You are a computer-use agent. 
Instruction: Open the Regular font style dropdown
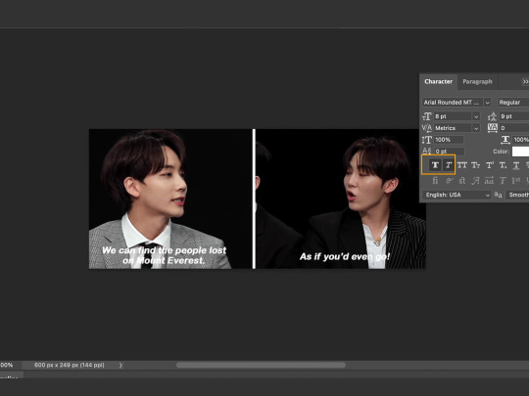tap(513, 102)
